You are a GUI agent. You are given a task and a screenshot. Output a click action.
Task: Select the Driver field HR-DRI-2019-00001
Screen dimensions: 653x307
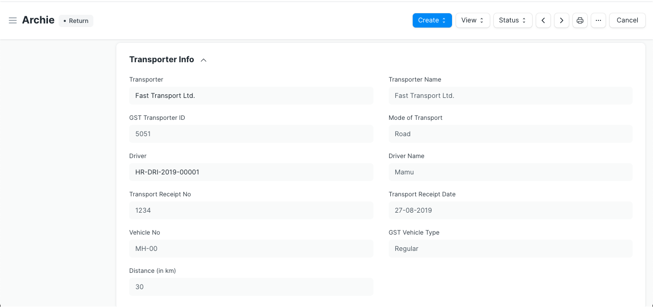point(251,172)
